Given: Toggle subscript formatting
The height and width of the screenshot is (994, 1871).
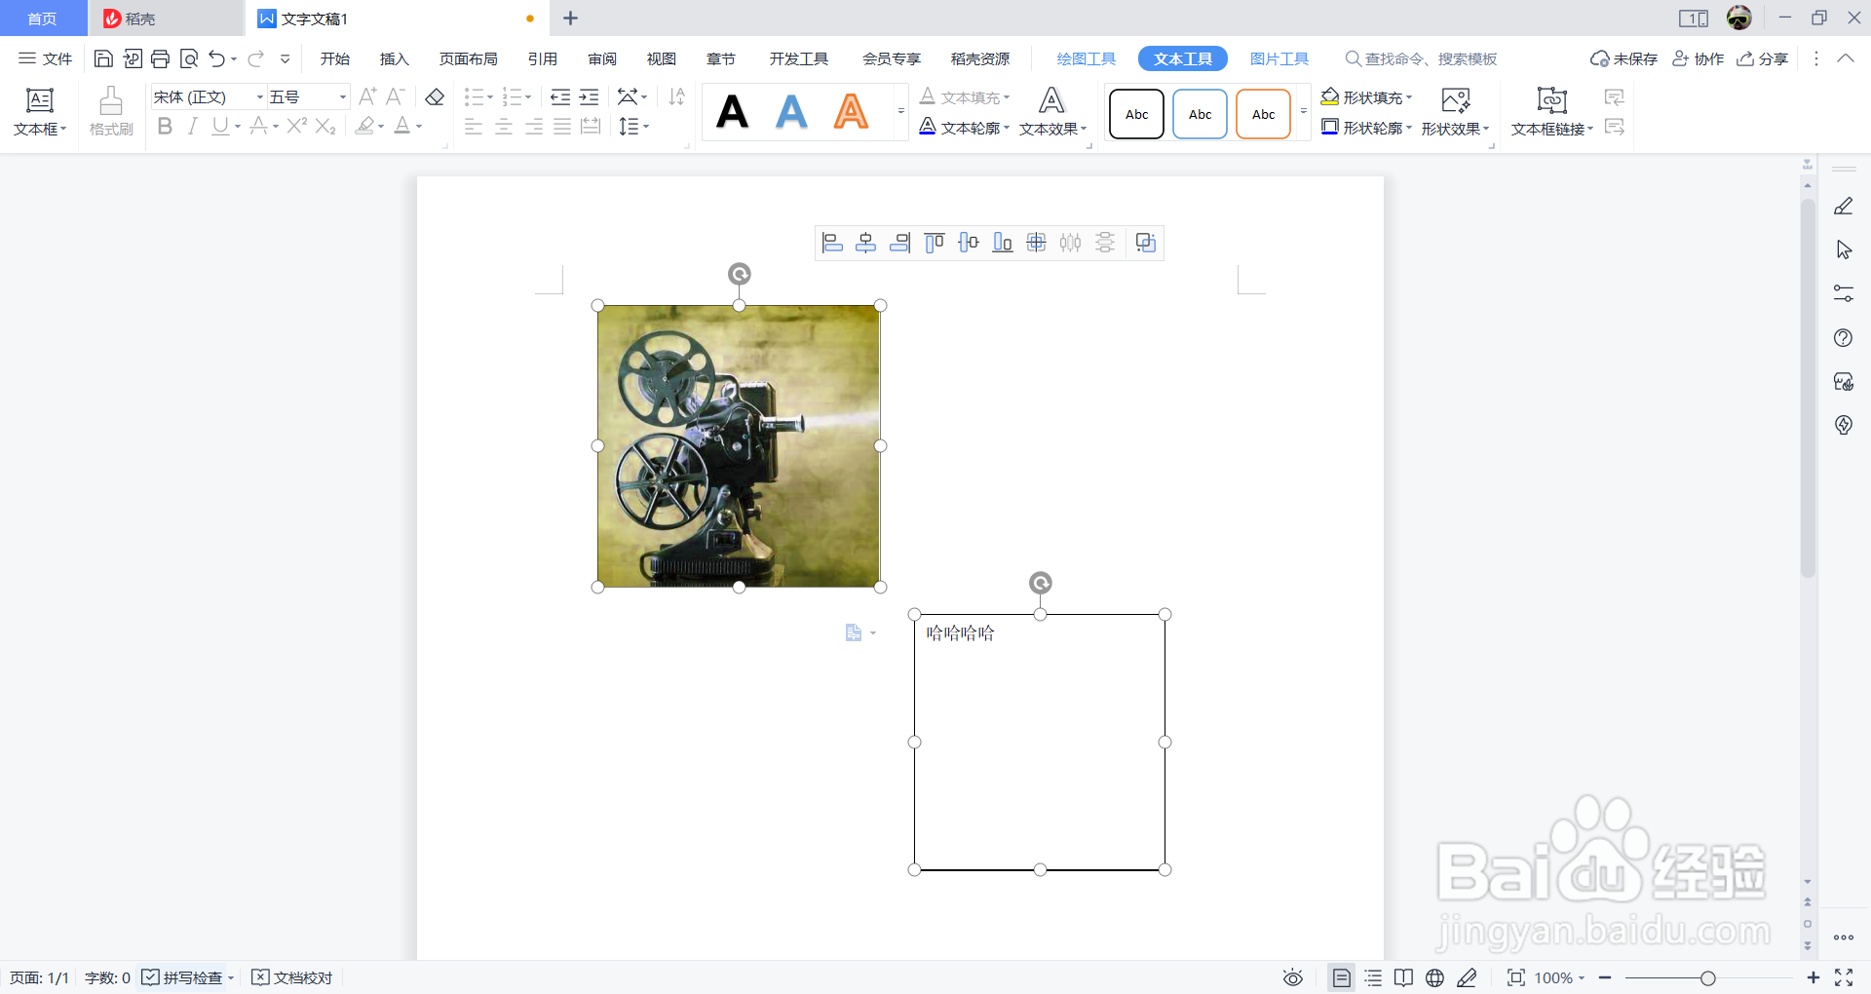Looking at the screenshot, I should coord(325,126).
